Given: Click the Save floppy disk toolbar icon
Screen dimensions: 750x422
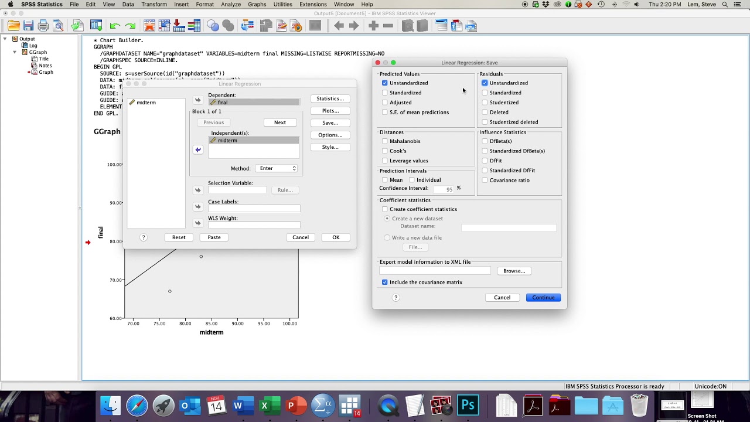Looking at the screenshot, I should (28, 26).
